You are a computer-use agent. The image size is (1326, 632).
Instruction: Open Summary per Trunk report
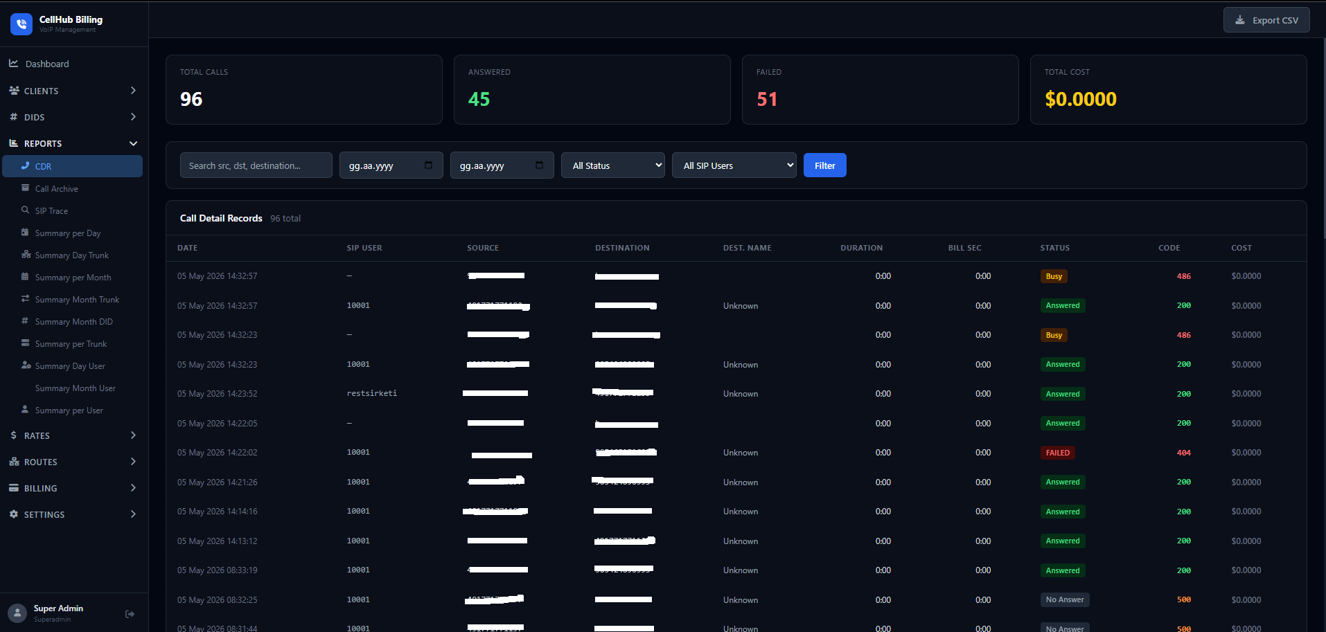coord(73,344)
